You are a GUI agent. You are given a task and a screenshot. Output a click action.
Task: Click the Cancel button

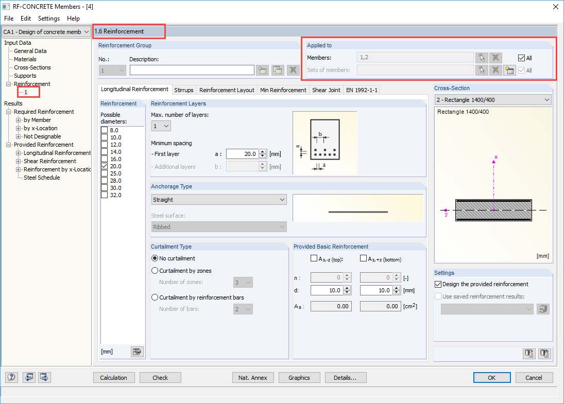[x=534, y=378]
